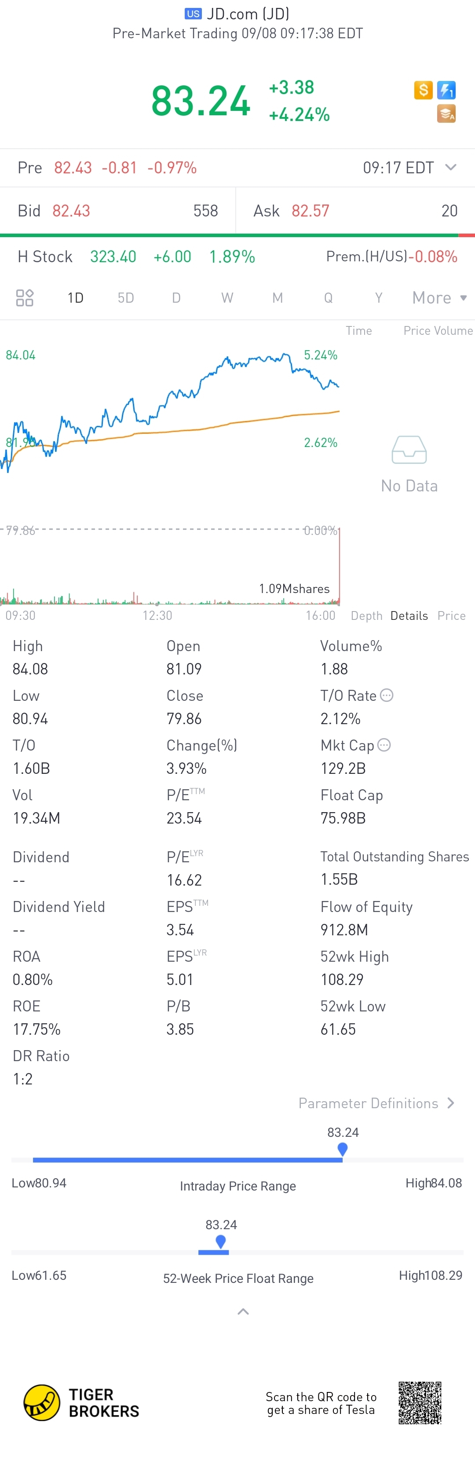Screen dimensions: 475x1476
Task: Tap the intraday price chart line
Action: coord(170,413)
